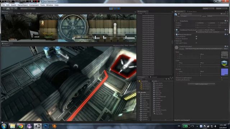
Task: Open the Hierarchy Create dropdown
Action: tap(140, 14)
